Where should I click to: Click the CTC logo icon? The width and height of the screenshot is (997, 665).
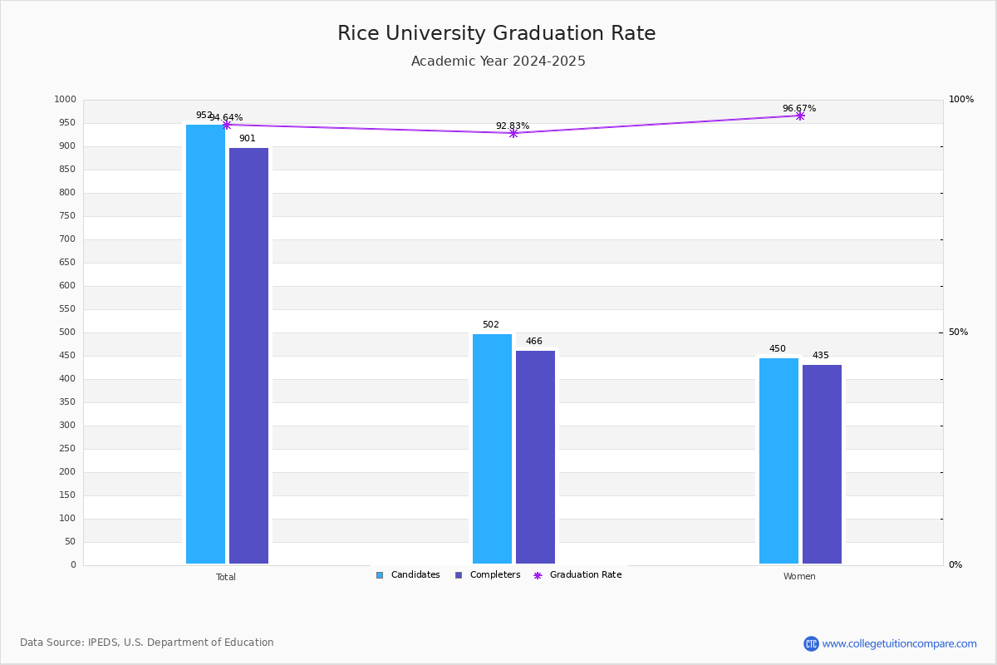click(x=811, y=643)
